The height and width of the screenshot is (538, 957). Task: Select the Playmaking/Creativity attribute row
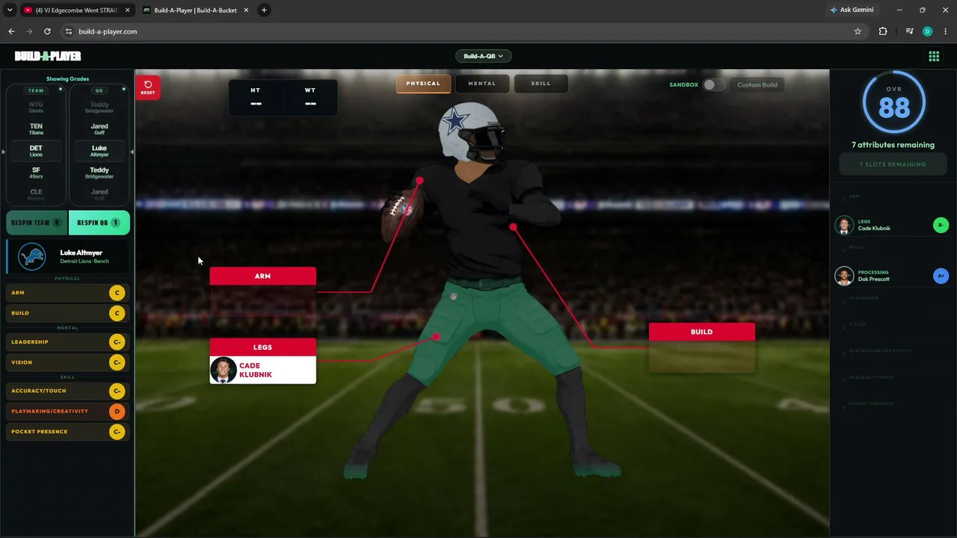point(67,411)
